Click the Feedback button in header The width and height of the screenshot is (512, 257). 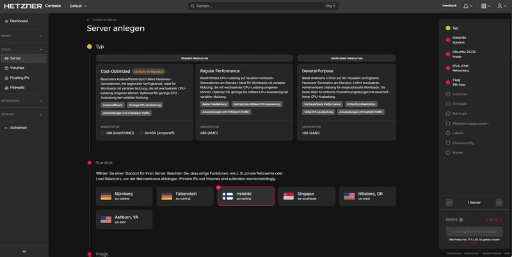[x=449, y=6]
